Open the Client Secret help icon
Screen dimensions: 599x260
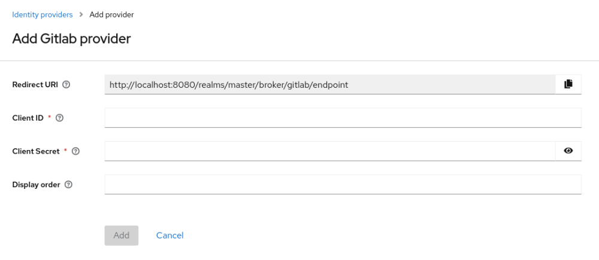pos(75,152)
